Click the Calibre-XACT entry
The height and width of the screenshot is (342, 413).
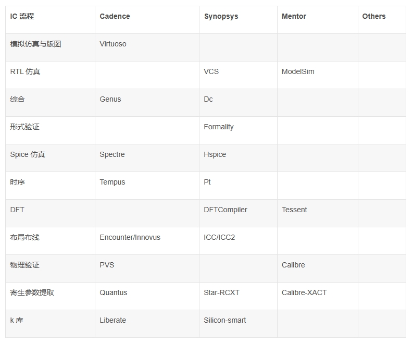304,292
